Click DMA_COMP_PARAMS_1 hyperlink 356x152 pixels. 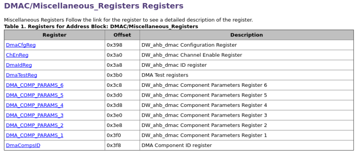(35, 135)
